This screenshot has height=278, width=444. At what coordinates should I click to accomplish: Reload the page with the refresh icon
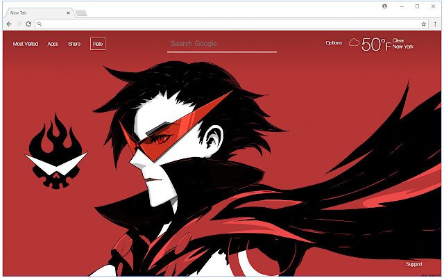(28, 24)
